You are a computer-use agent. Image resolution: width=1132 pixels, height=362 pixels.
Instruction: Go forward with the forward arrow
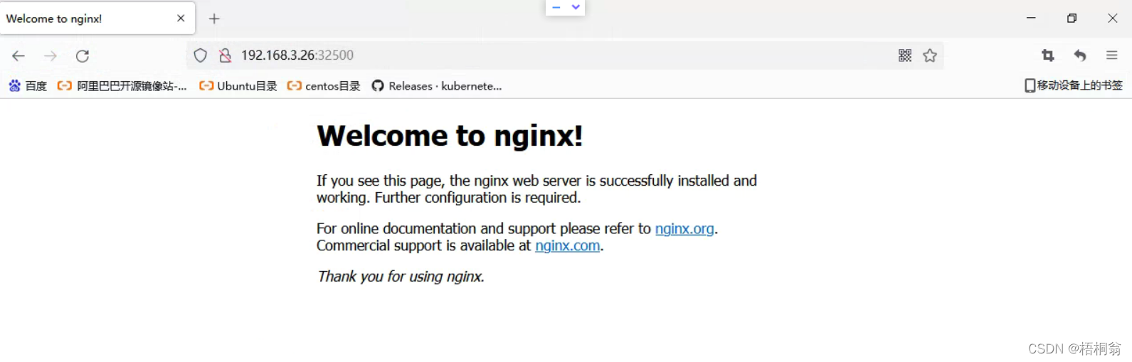click(51, 55)
